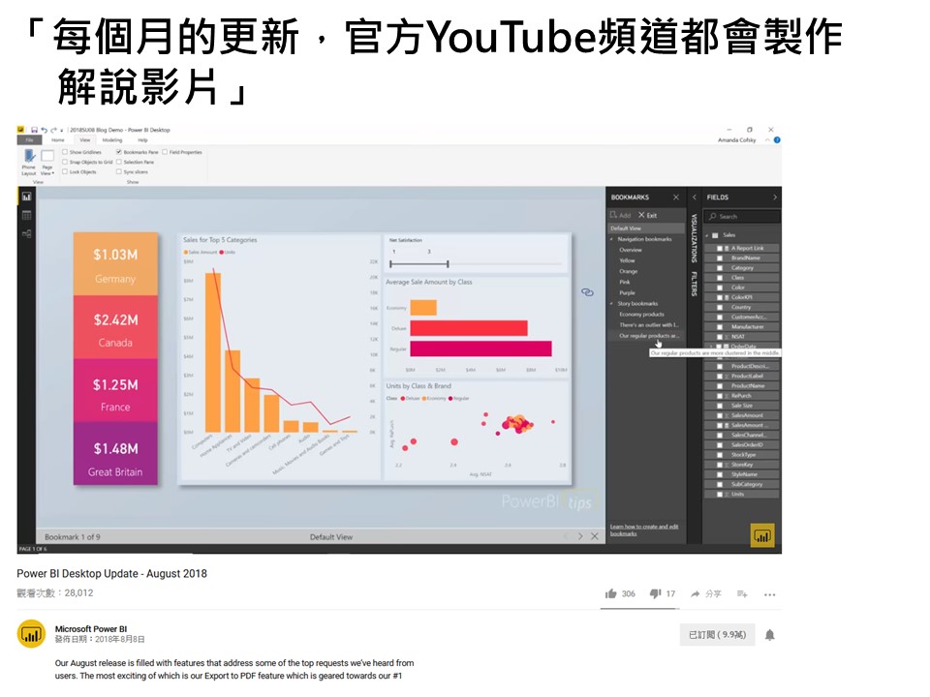Open the three-dots more actions menu
Screen dimensions: 930x697
click(770, 594)
